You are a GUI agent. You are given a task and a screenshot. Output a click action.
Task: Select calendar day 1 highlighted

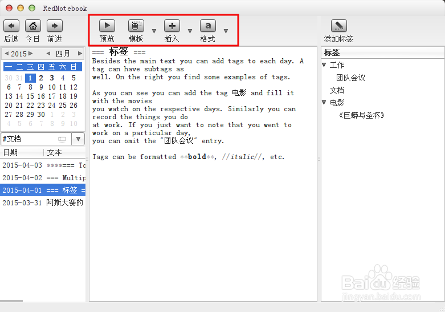tap(30, 78)
